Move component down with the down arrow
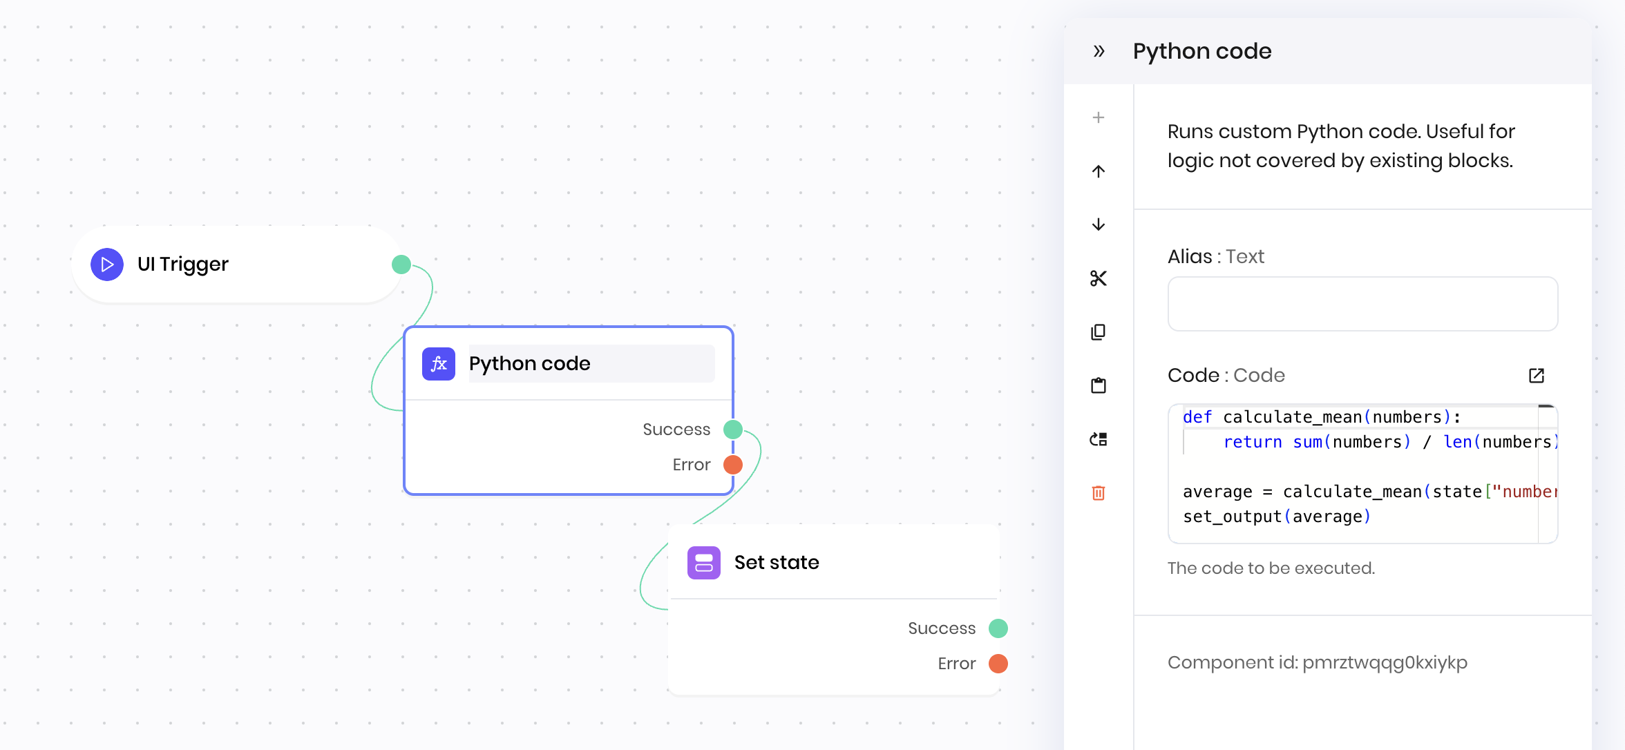This screenshot has width=1625, height=750. pyautogui.click(x=1099, y=224)
